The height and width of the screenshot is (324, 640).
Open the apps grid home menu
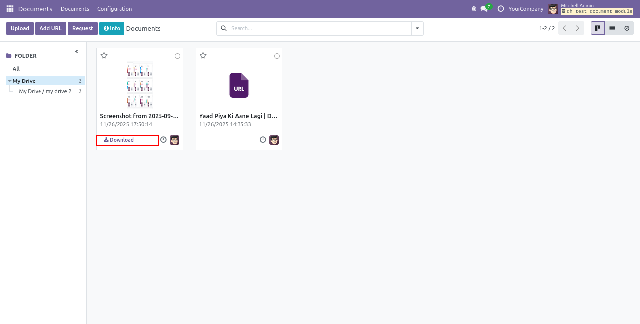(x=10, y=9)
